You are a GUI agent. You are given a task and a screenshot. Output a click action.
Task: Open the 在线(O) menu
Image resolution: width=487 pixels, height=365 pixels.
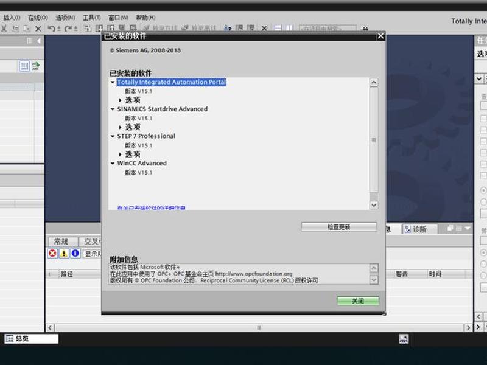(38, 18)
